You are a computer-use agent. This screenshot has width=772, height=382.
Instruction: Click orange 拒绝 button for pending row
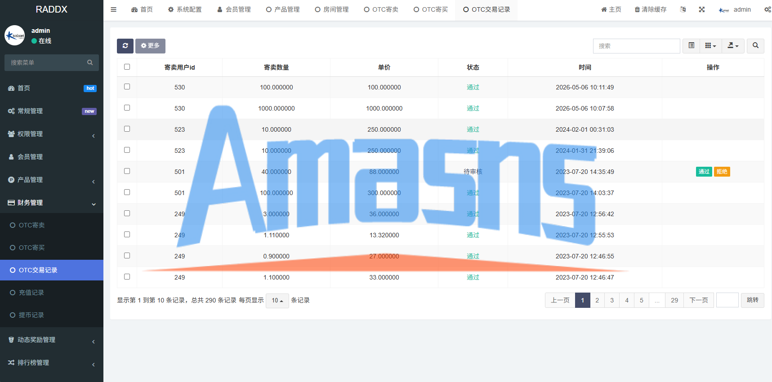722,172
